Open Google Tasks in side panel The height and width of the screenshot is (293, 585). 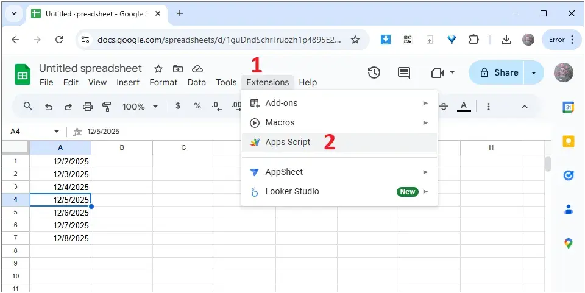tap(568, 175)
